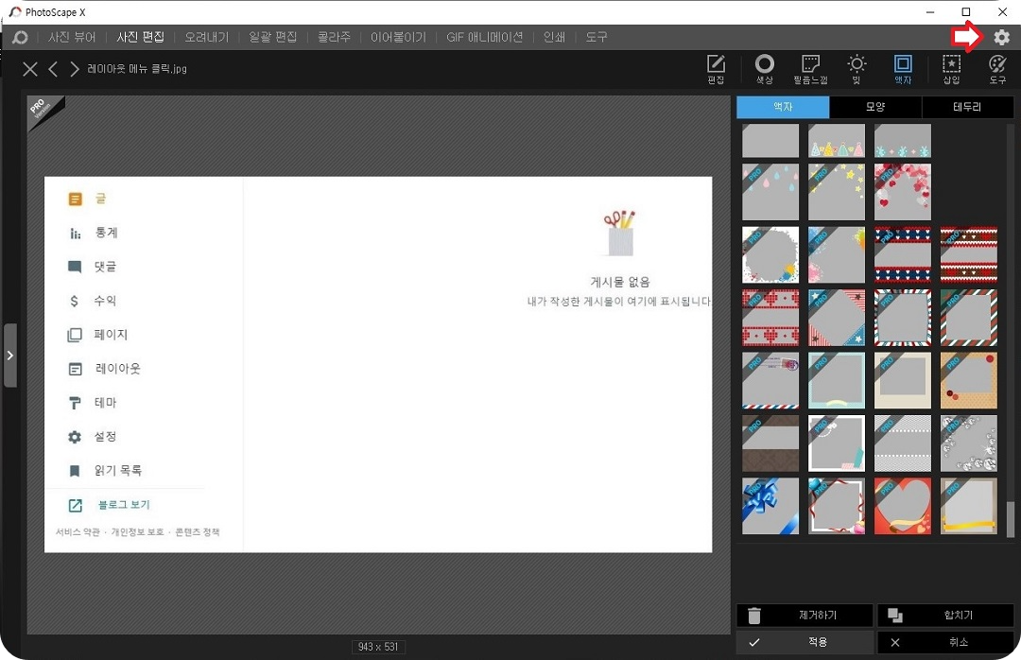This screenshot has height=660, width=1021.
Task: Open the 이어붙이기 tab
Action: click(x=398, y=37)
